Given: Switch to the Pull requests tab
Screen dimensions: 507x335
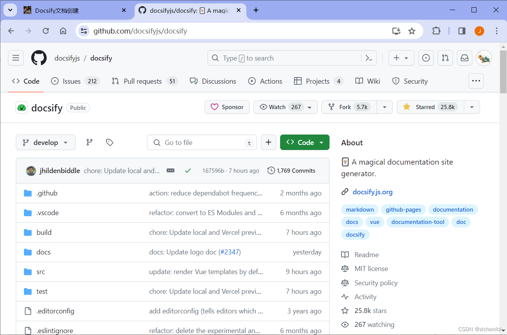Looking at the screenshot, I should coord(144,81).
